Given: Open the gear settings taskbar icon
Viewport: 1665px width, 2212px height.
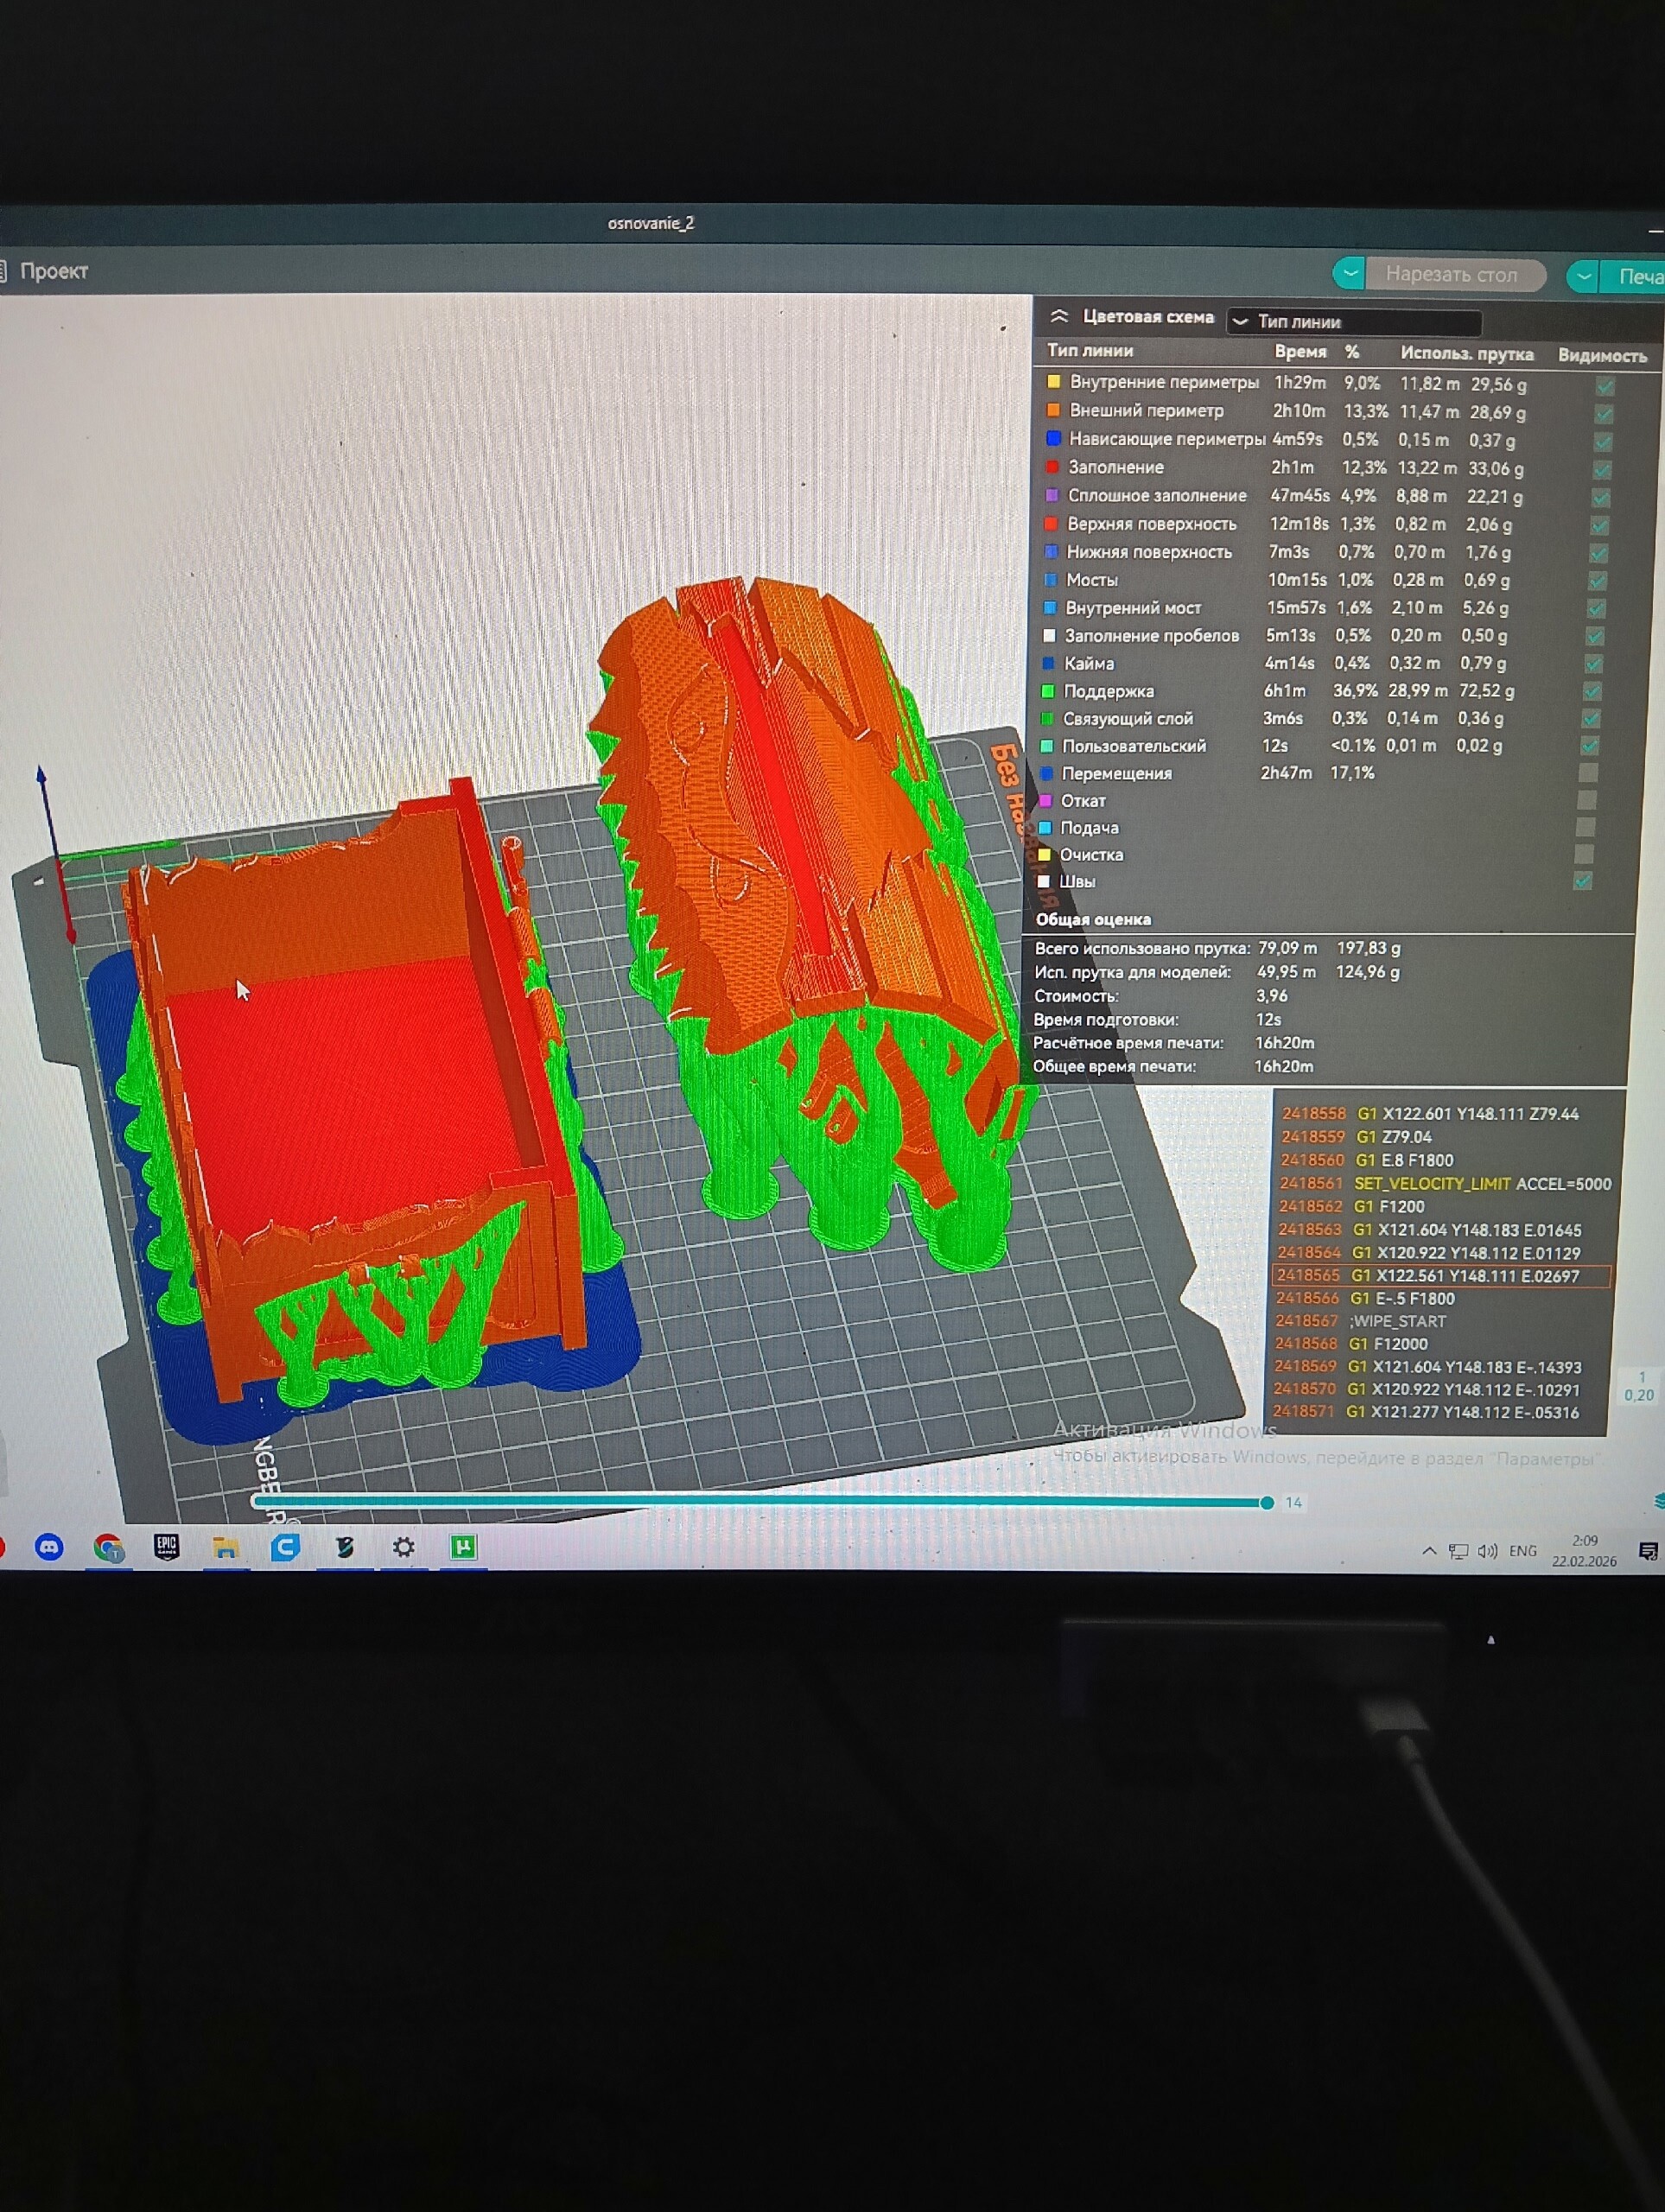Looking at the screenshot, I should pos(403,1548).
